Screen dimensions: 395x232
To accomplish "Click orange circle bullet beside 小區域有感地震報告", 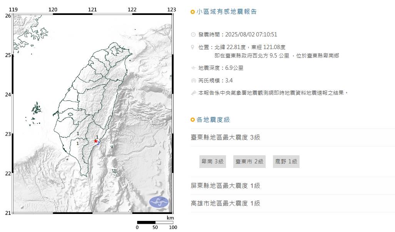I will coord(193,12).
